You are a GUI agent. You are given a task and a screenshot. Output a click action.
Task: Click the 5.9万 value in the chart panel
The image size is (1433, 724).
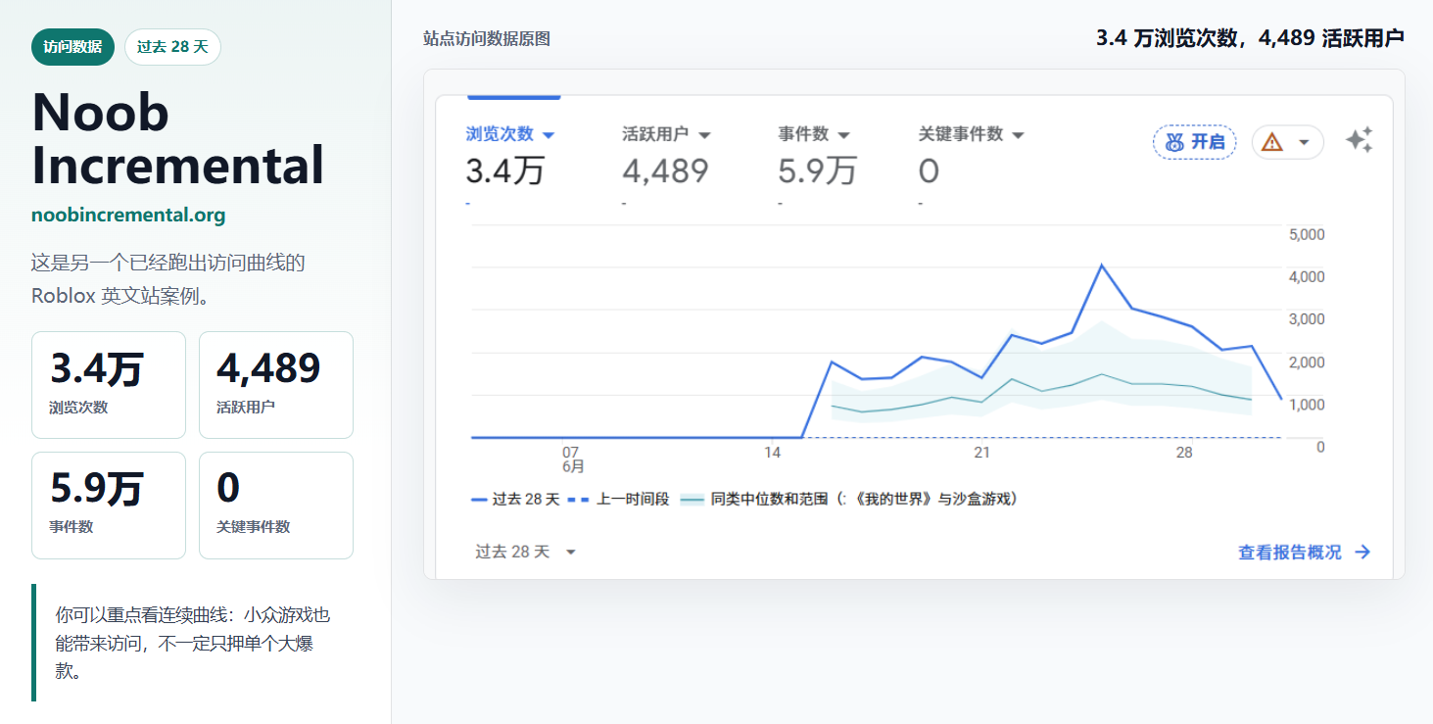[817, 171]
